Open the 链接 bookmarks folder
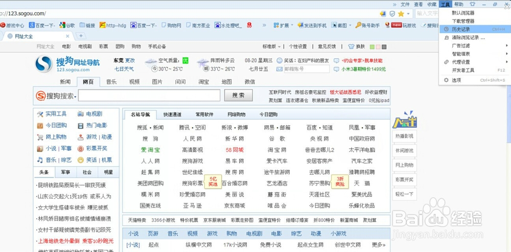This screenshot has width=511, height=252. coord(87,25)
